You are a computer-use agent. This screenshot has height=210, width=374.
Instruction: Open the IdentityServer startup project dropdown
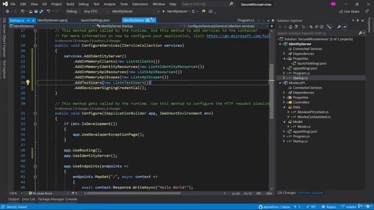click(135, 11)
